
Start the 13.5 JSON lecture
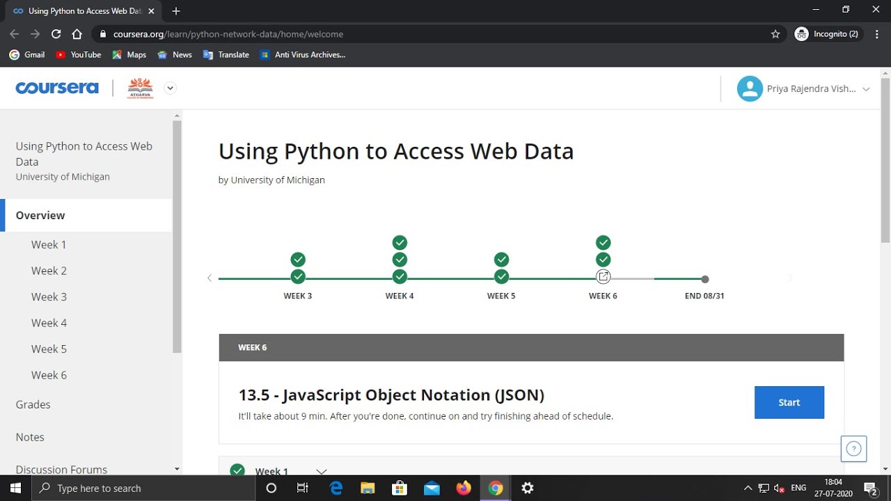pos(789,402)
